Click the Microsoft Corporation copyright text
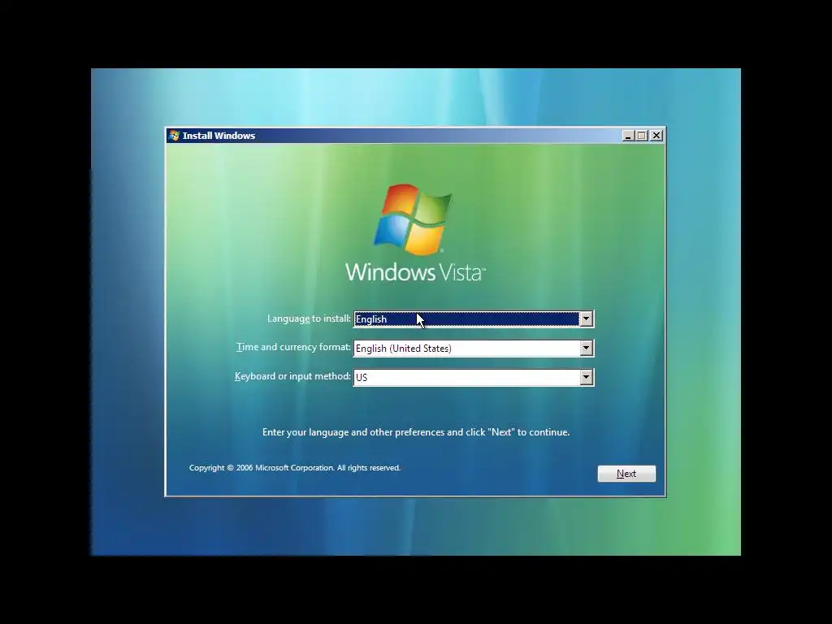Screen dimensions: 832x624 click(x=294, y=467)
